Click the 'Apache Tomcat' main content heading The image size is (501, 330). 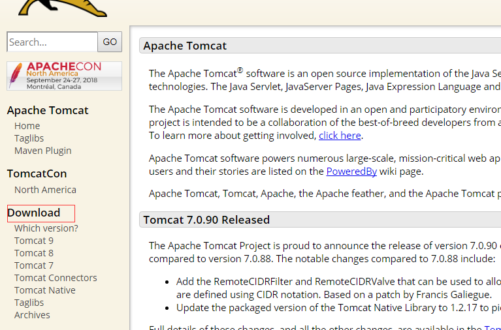coord(185,46)
